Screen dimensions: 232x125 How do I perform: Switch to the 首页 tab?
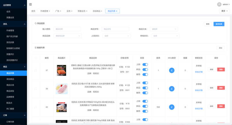tap(33, 11)
